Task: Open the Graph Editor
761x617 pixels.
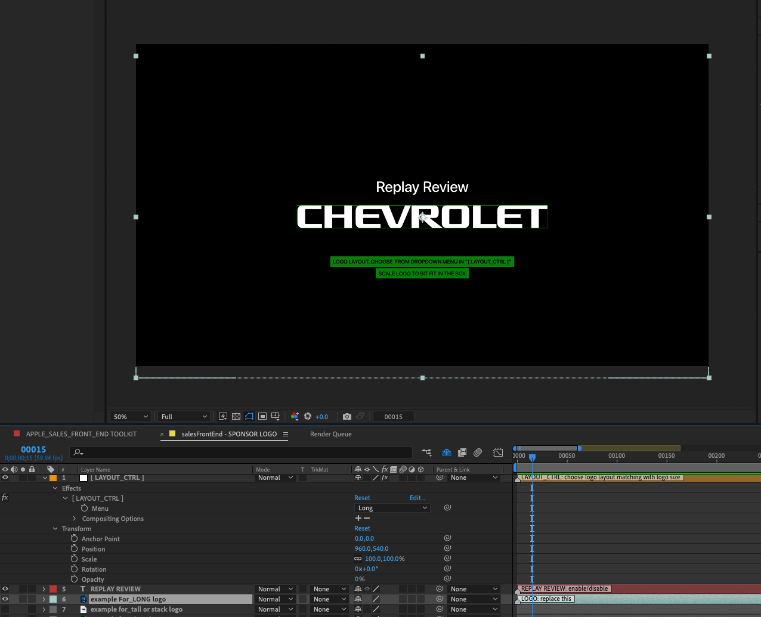Action: [498, 452]
